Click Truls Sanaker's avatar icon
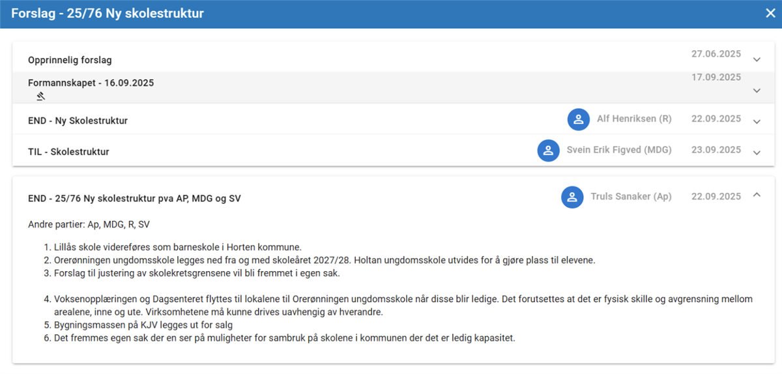 (x=572, y=197)
